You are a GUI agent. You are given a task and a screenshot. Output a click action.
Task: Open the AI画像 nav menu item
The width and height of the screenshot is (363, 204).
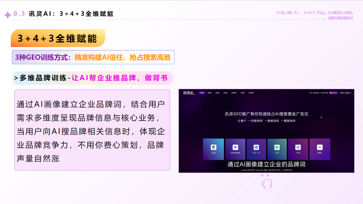coord(210,93)
